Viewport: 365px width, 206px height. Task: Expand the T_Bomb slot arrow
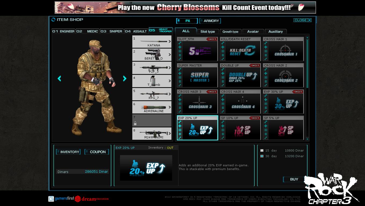point(170,81)
